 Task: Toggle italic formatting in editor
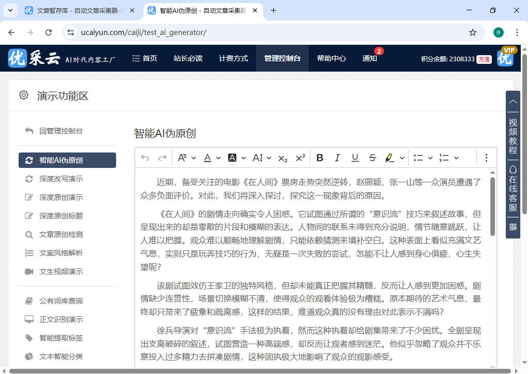point(338,158)
